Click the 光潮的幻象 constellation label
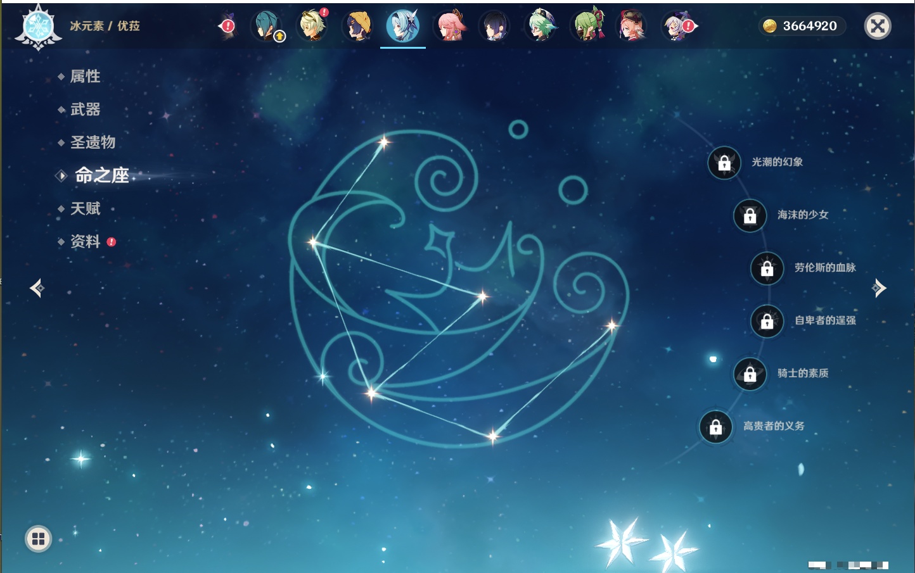The image size is (915, 573). point(777,162)
